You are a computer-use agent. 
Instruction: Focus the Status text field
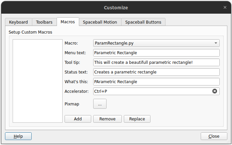[156, 72]
